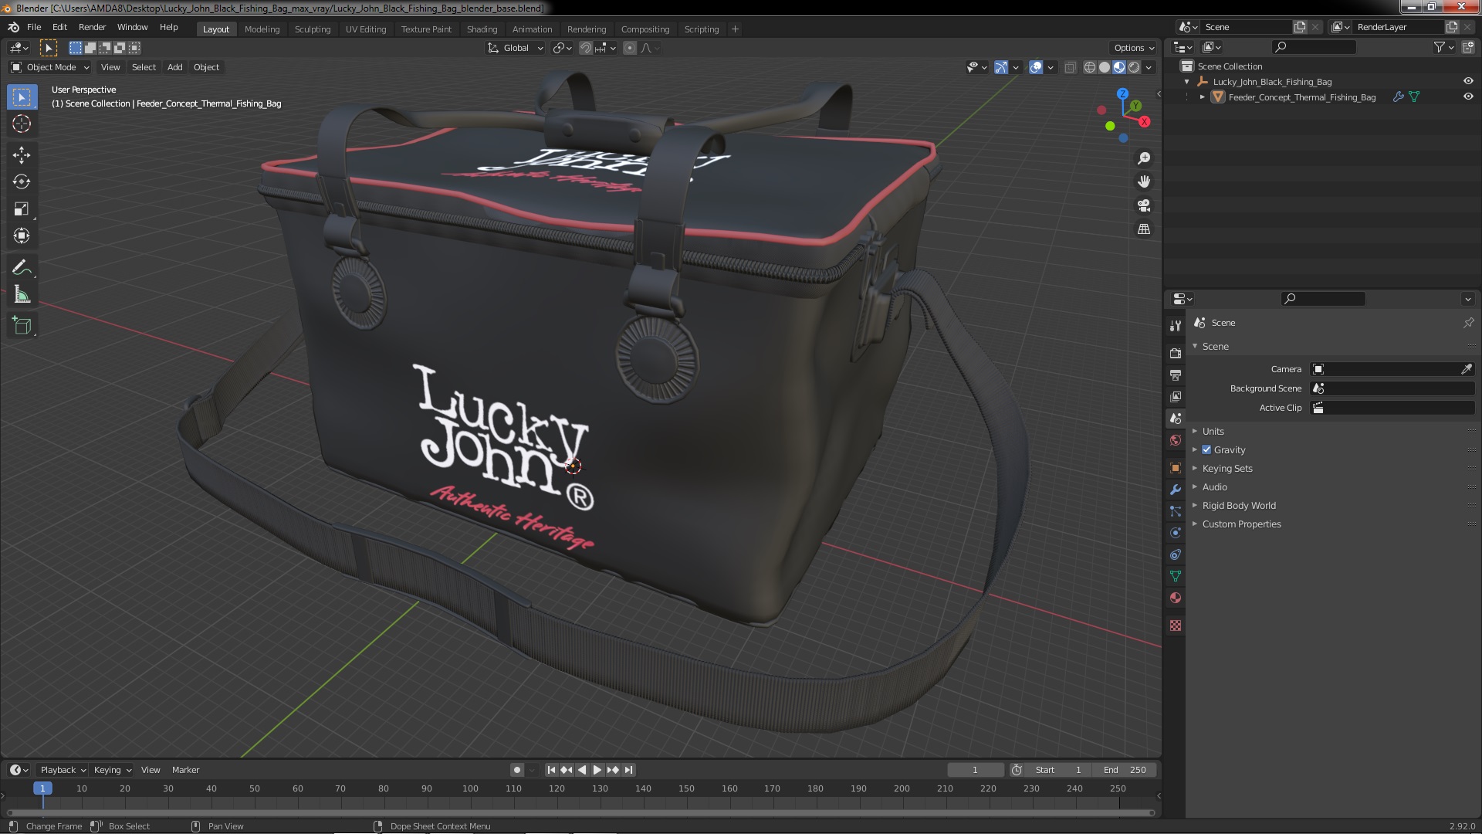Switch to Solid viewport shading
Image resolution: width=1482 pixels, height=834 pixels.
tap(1105, 67)
